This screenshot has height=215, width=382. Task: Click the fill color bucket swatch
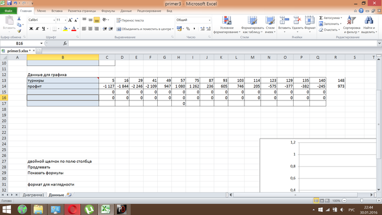pyautogui.click(x=65, y=29)
